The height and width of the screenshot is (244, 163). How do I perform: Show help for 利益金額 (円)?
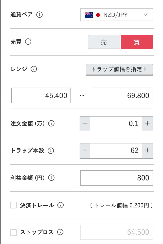point(51,178)
